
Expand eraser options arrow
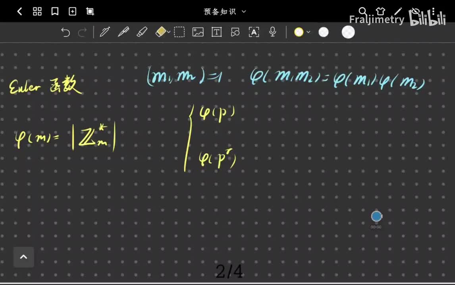169,32
